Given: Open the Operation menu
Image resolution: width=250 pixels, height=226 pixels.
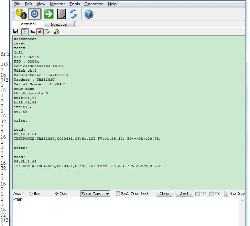Looking at the screenshot, I should 94,4.
